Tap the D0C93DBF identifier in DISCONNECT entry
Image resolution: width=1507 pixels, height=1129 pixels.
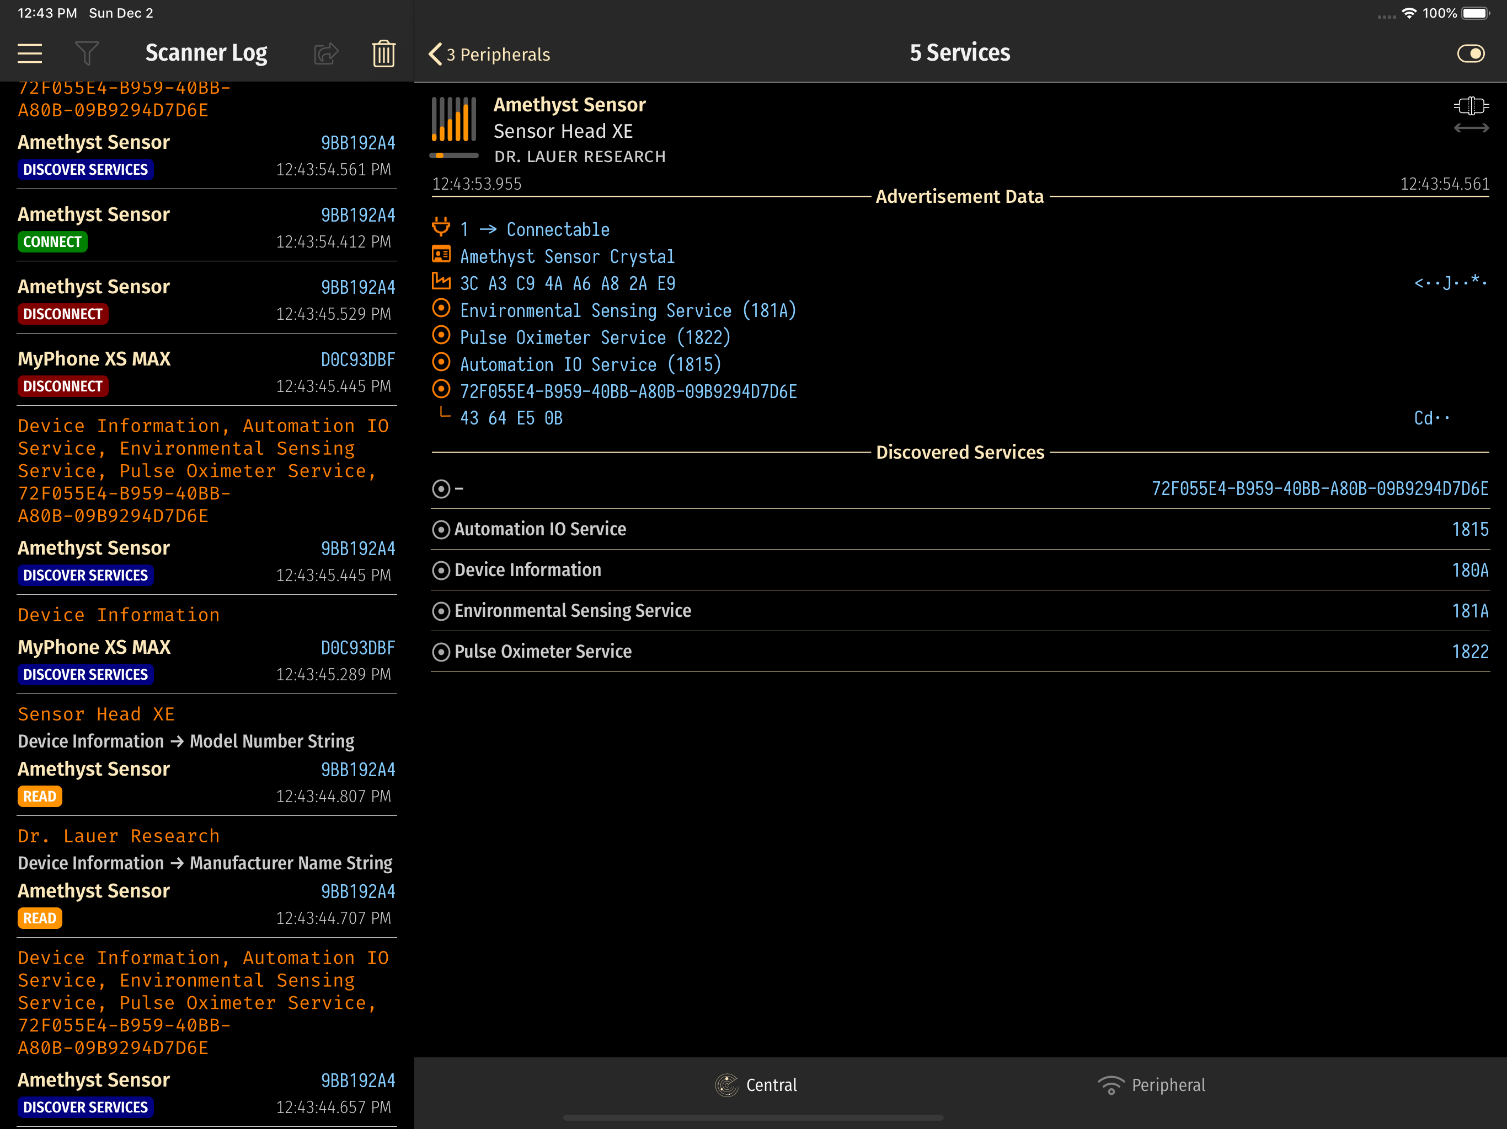click(x=357, y=359)
